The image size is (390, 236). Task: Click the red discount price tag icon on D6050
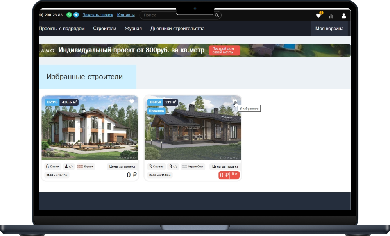[233, 175]
